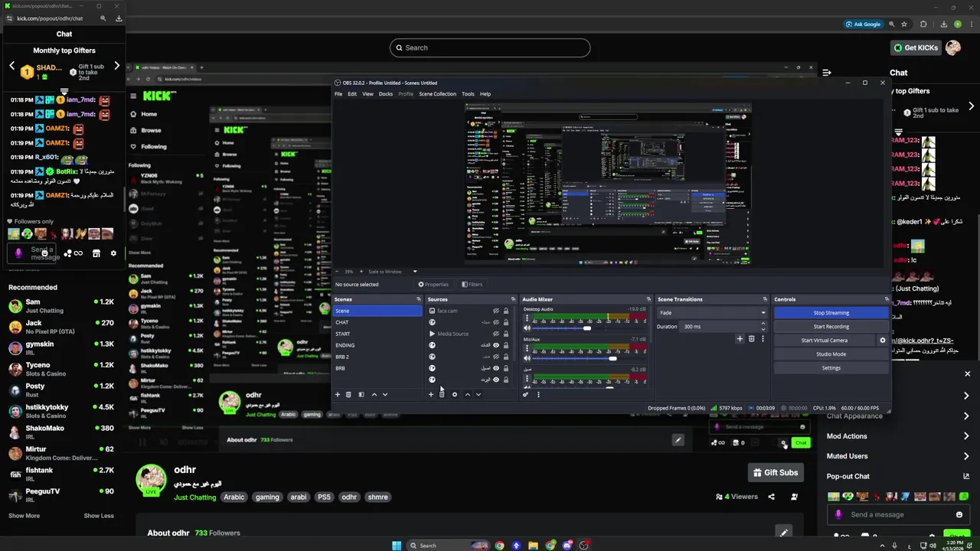Open Studio Mode in OBS
This screenshot has height=551, width=980.
point(831,354)
